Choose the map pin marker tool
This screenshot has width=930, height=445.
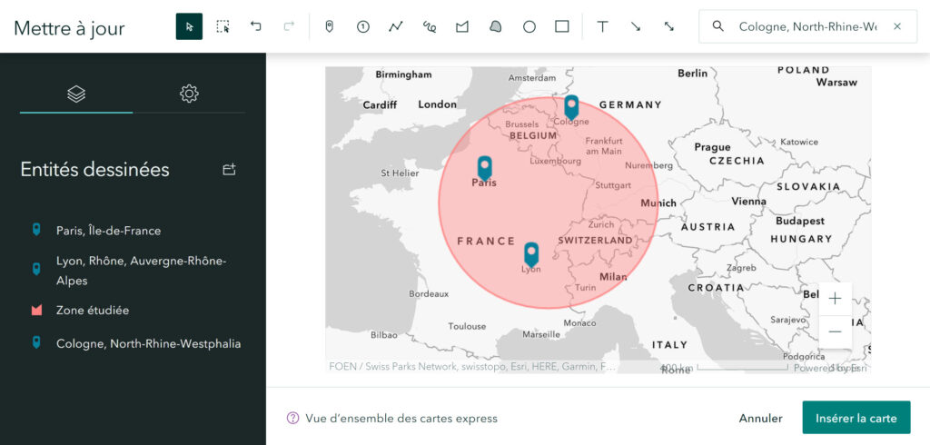329,26
